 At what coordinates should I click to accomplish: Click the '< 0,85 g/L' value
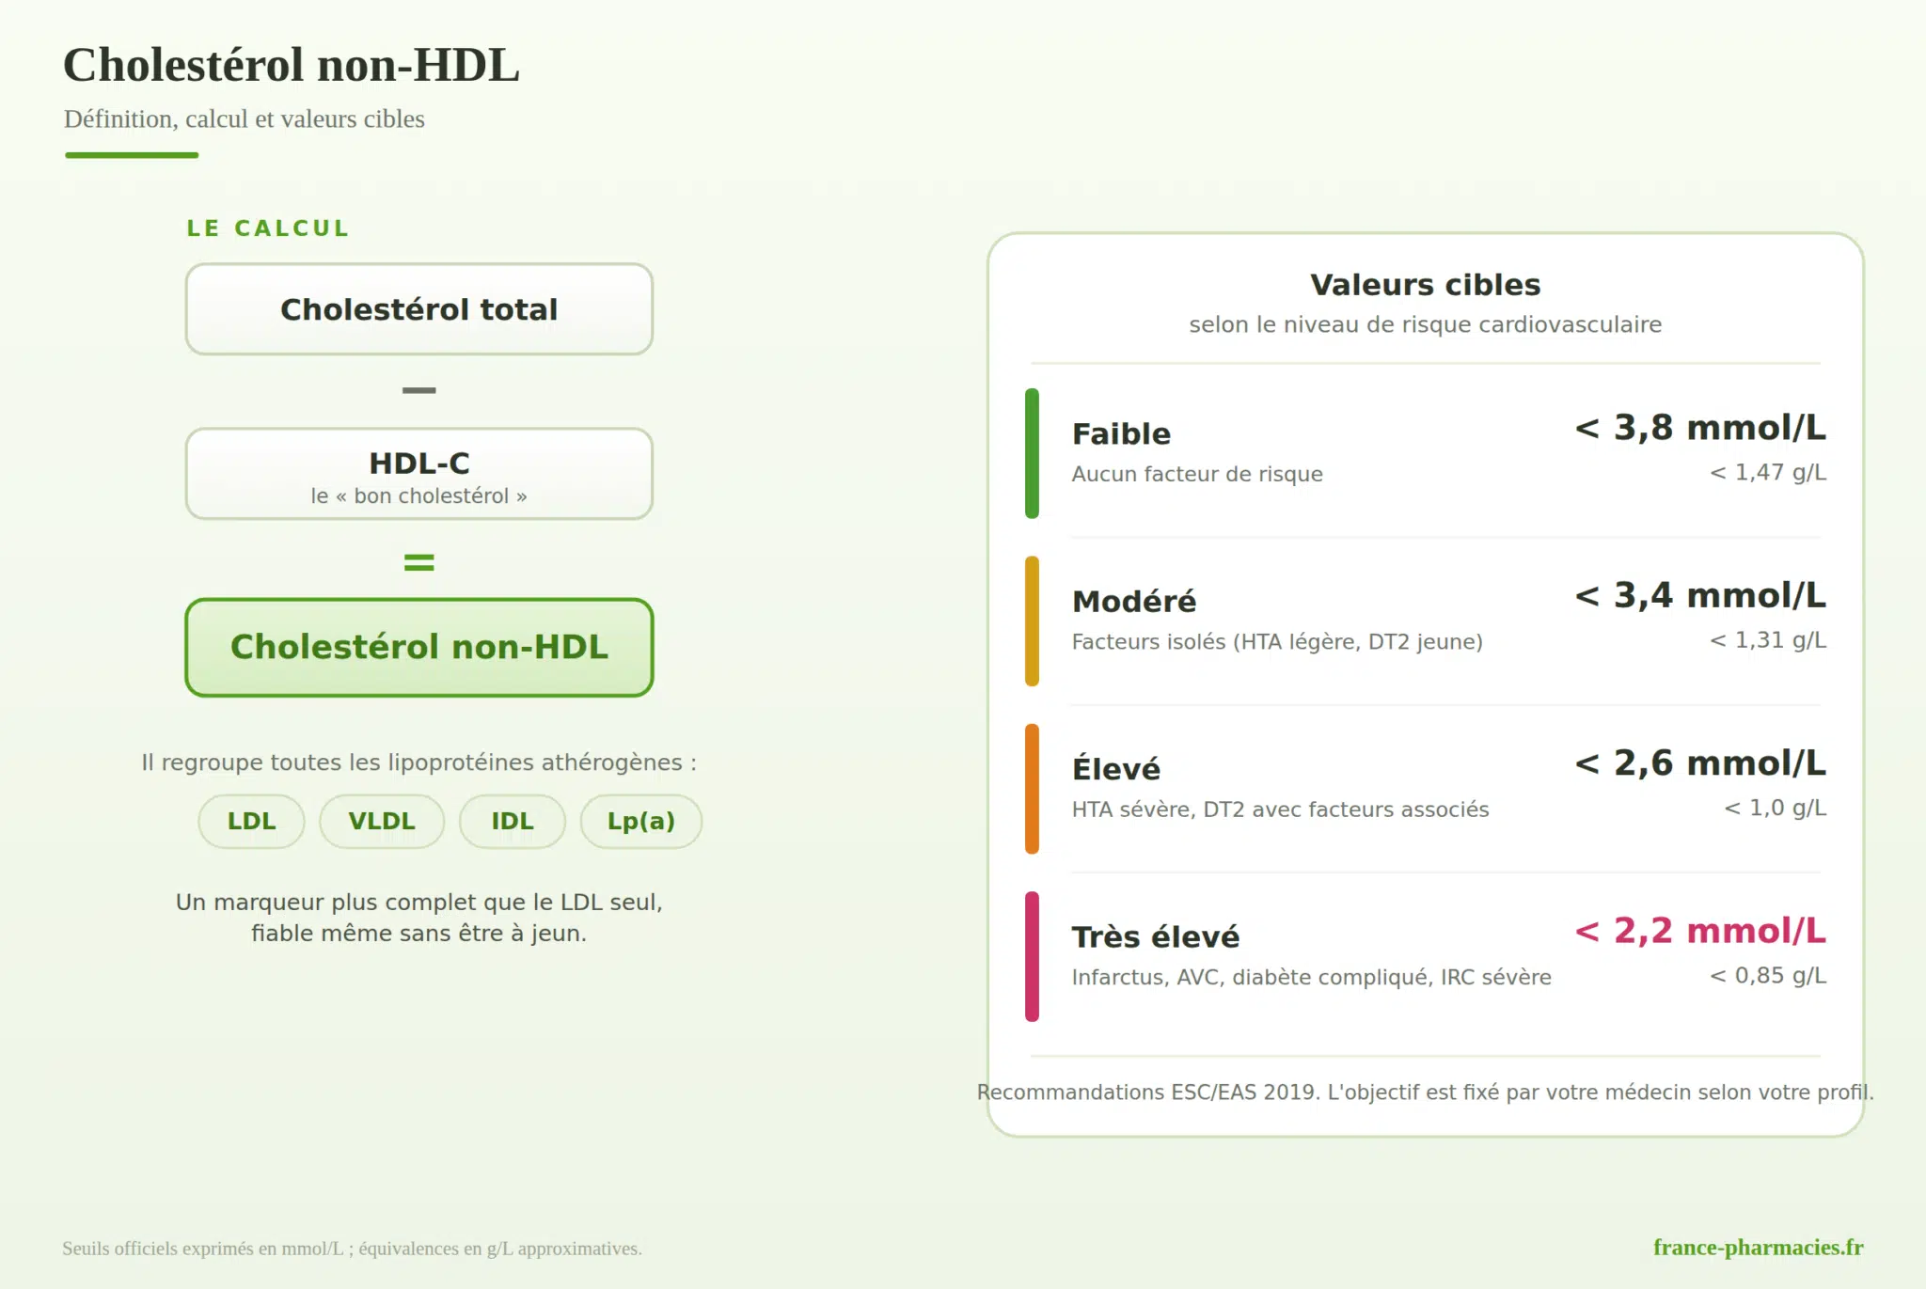[1768, 976]
